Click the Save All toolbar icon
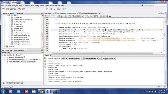The width and height of the screenshot is (168, 94). coord(15,9)
